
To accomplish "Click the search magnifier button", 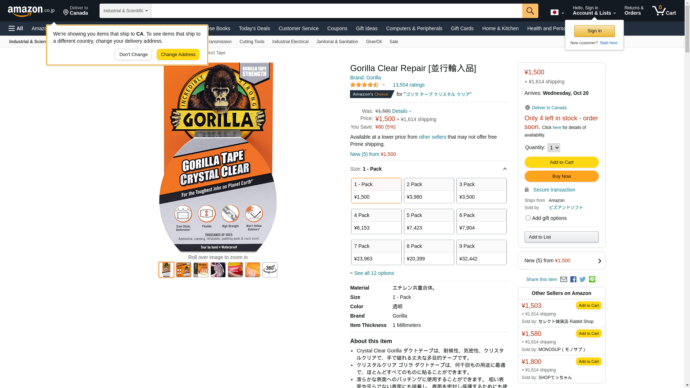I will tap(530, 11).
